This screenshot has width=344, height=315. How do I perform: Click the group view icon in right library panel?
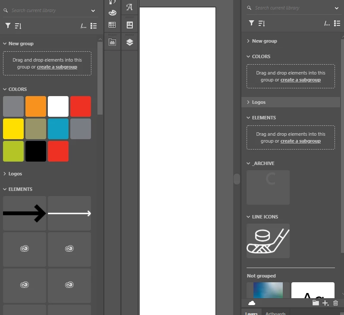327,23
